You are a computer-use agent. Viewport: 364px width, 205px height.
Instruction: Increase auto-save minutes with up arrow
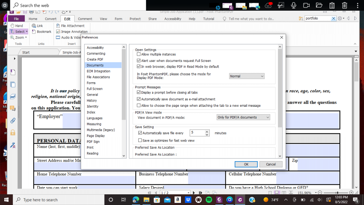coord(207,132)
